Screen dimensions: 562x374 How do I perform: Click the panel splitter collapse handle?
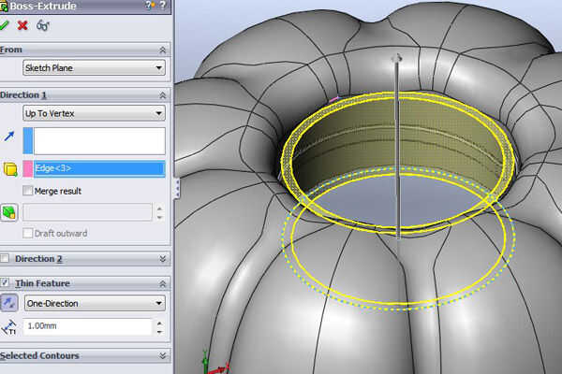click(x=177, y=188)
